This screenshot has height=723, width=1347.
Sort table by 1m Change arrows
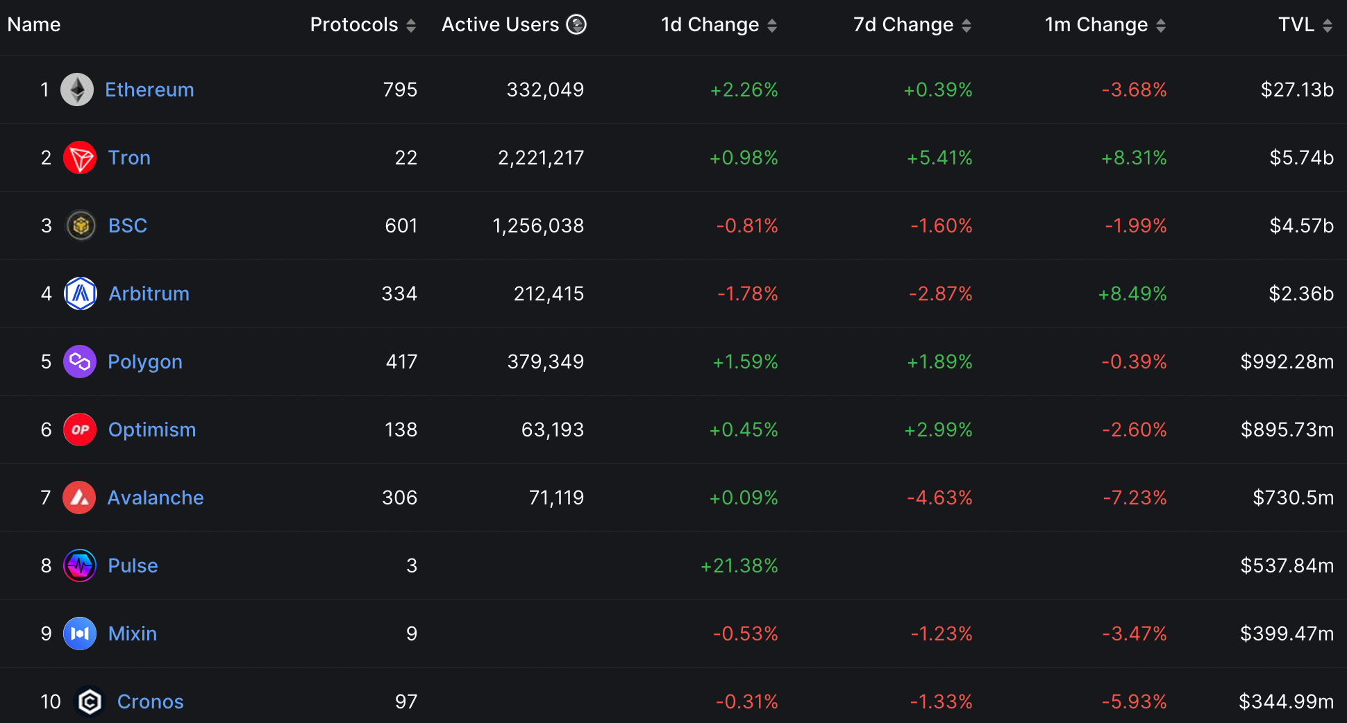click(1161, 26)
